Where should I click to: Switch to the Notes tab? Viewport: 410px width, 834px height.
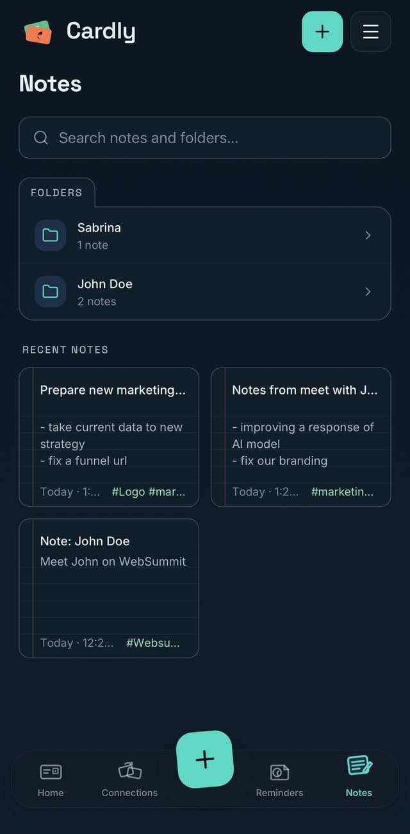359,777
